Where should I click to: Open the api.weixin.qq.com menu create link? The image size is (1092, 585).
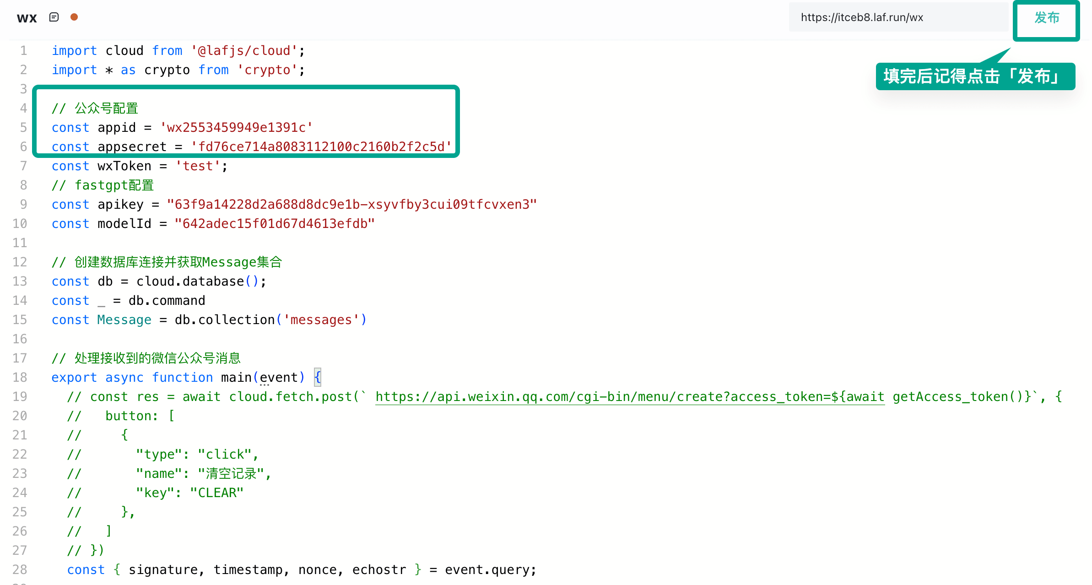tap(629, 396)
